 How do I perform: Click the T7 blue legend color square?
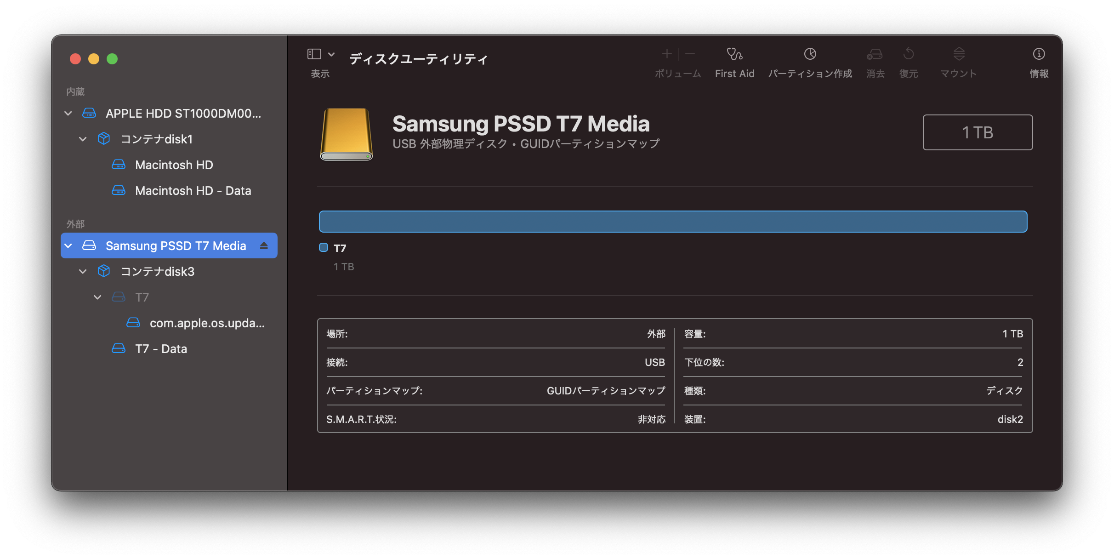point(324,248)
